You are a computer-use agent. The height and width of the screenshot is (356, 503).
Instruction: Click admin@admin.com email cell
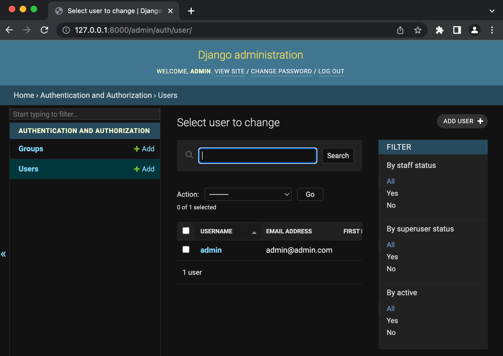tap(299, 250)
